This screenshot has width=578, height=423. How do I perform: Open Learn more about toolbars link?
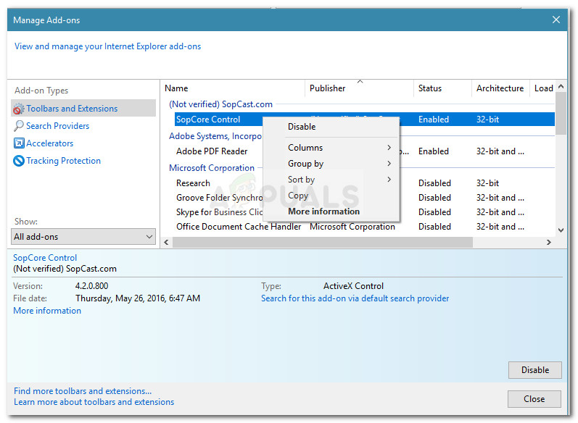coord(94,402)
